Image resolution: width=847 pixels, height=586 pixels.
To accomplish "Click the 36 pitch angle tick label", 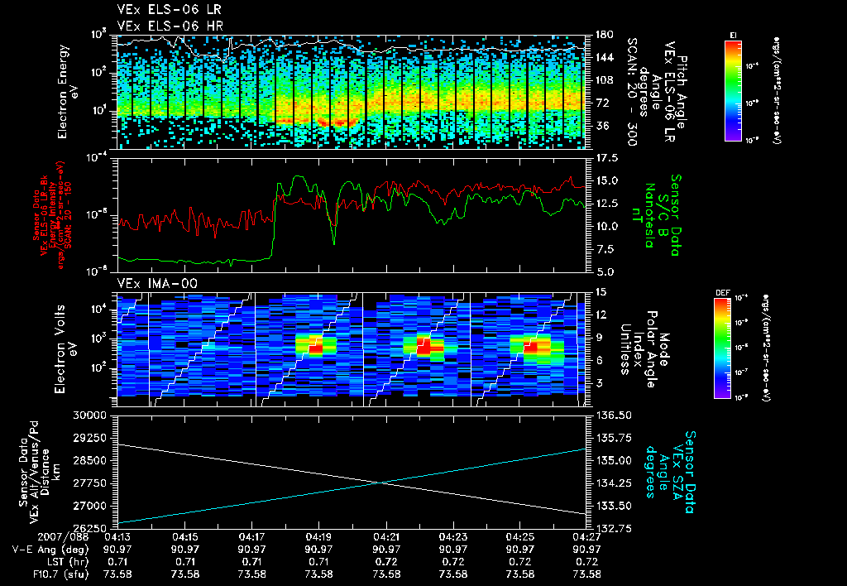I will [x=602, y=126].
